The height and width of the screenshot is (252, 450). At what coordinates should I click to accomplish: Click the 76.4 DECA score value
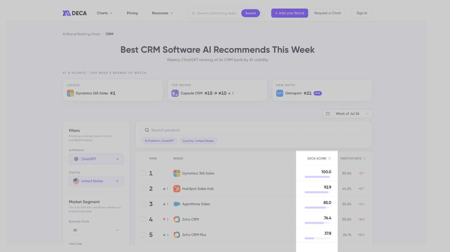click(x=327, y=218)
